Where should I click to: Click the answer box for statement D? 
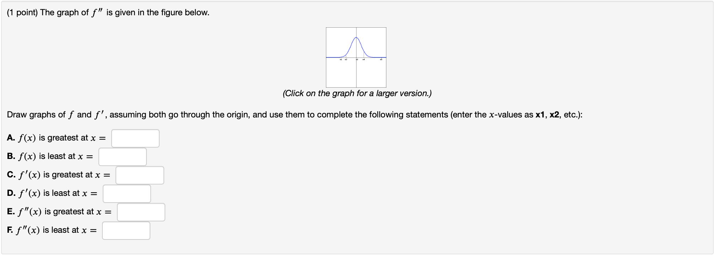(127, 193)
